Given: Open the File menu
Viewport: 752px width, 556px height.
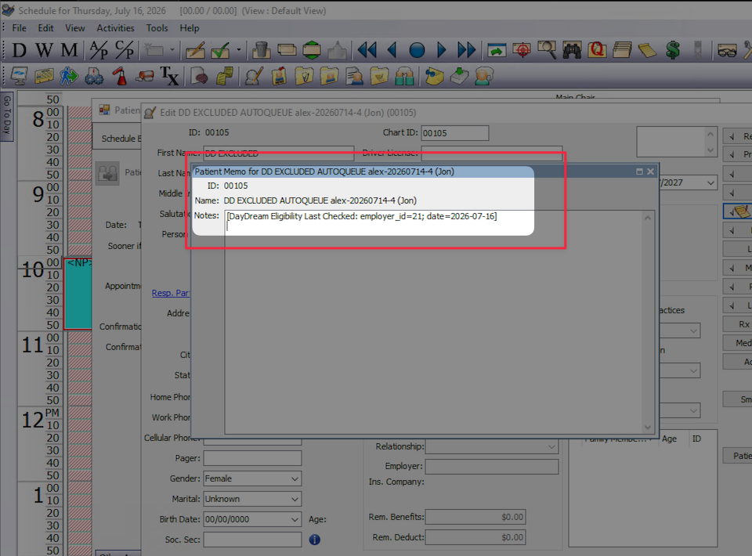Looking at the screenshot, I should 19,28.
